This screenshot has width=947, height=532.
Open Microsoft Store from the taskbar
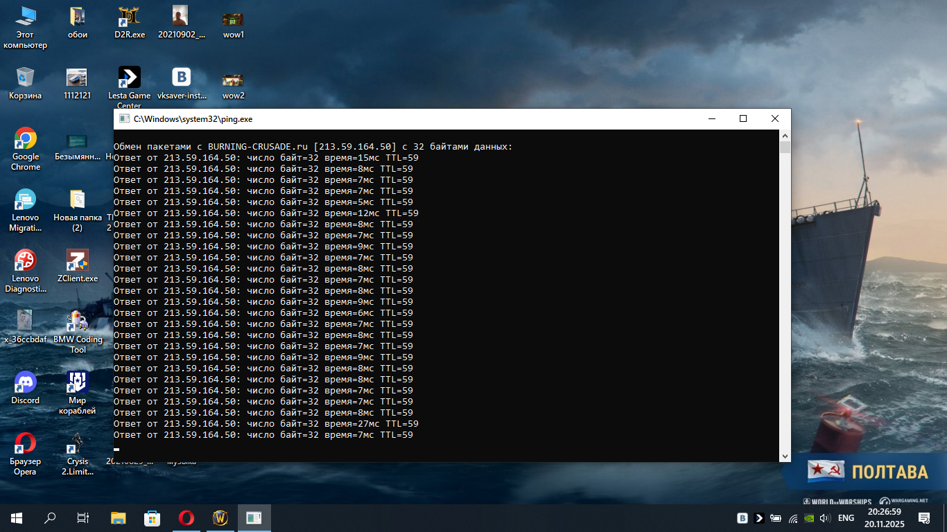click(152, 517)
